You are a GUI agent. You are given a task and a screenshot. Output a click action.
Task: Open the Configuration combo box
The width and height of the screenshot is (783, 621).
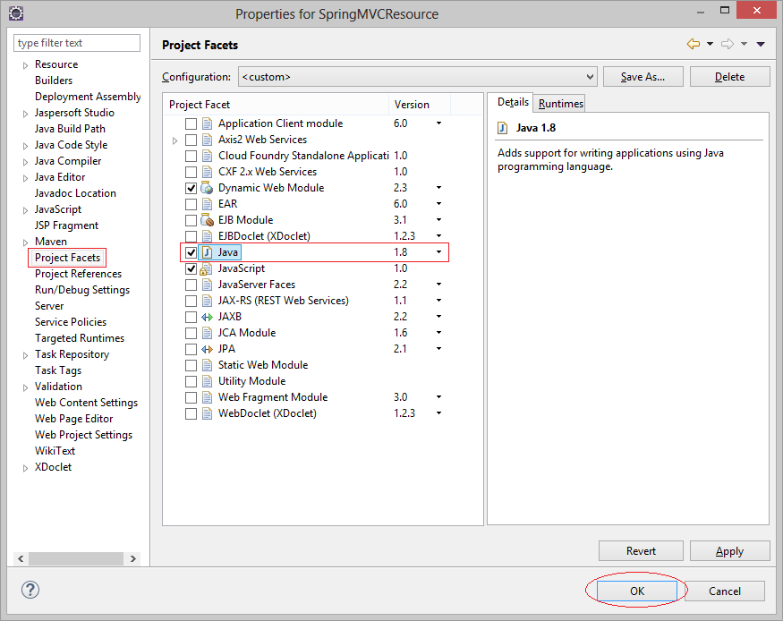pyautogui.click(x=418, y=77)
